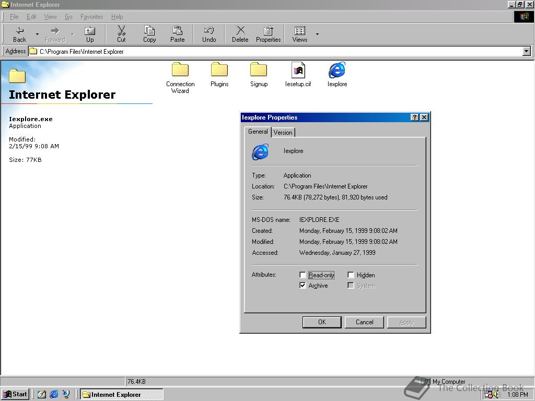Click the Copy toolbar icon
This screenshot has width=535, height=401.
click(149, 34)
